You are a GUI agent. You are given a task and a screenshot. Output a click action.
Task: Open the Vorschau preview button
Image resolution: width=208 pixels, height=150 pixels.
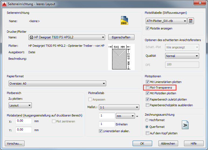click(15, 144)
